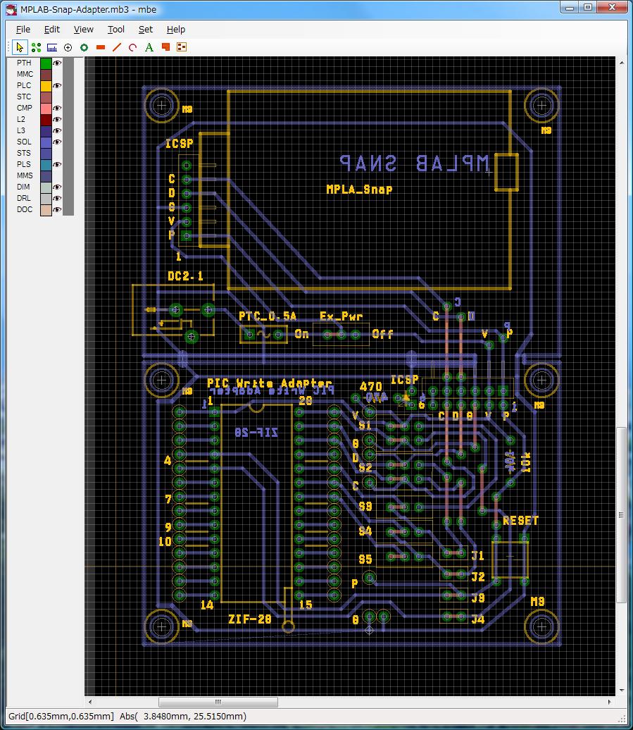Select the DIM layer name

(x=24, y=187)
